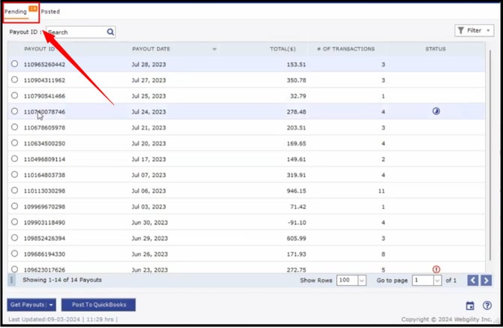Open the Go to page dropdown
503x328 pixels.
point(437,280)
